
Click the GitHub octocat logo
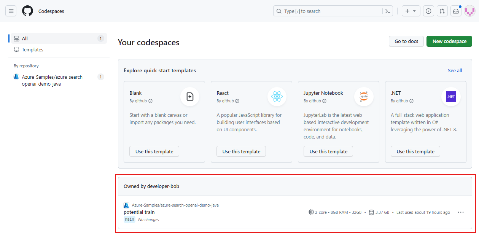27,11
